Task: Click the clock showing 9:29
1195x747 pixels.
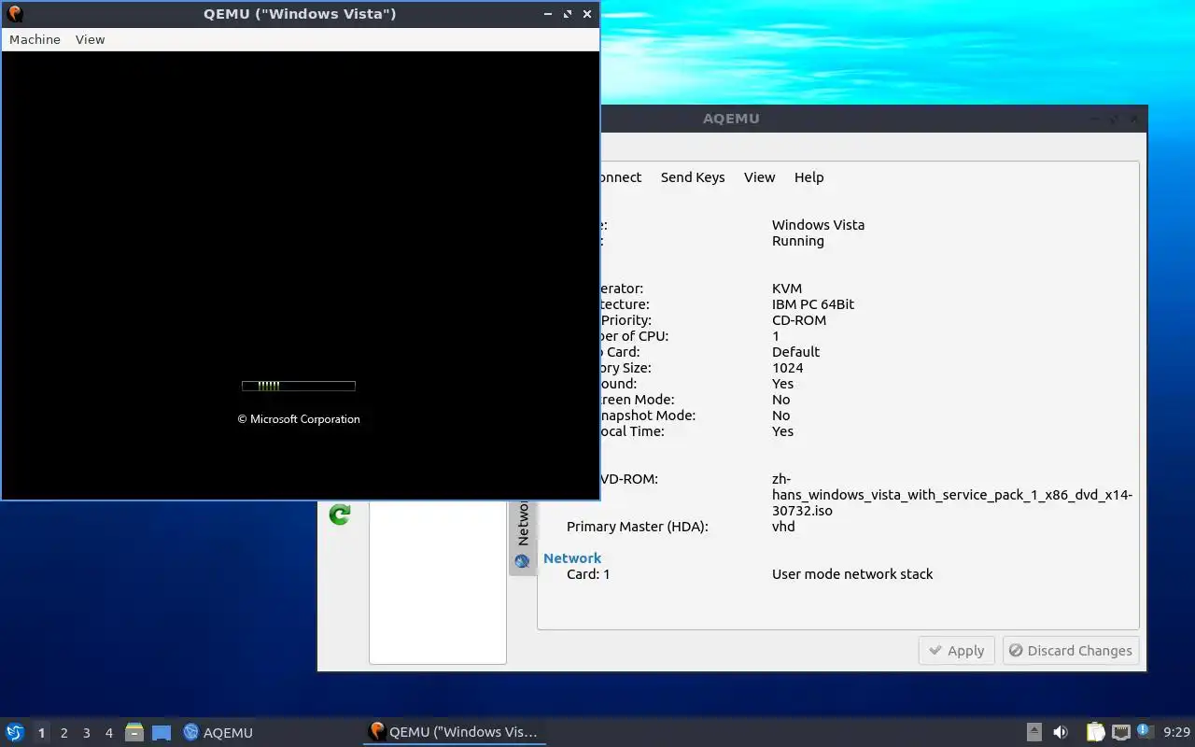Action: tap(1176, 732)
